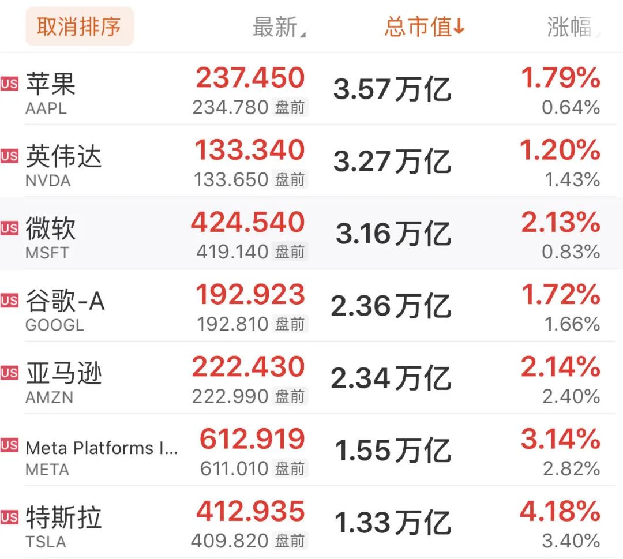
Task: Click the US badge beside 亚马逊
Action: pos(9,373)
